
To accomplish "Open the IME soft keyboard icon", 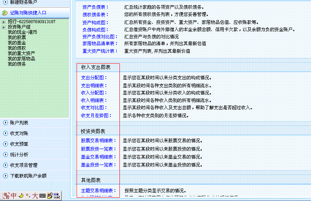I will coord(42,196).
